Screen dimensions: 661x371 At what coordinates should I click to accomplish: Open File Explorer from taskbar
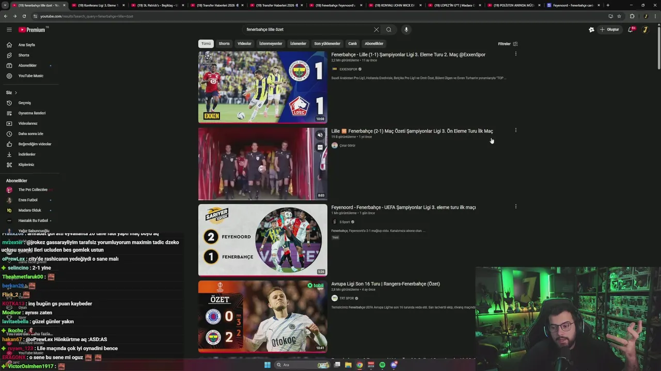[348, 365]
